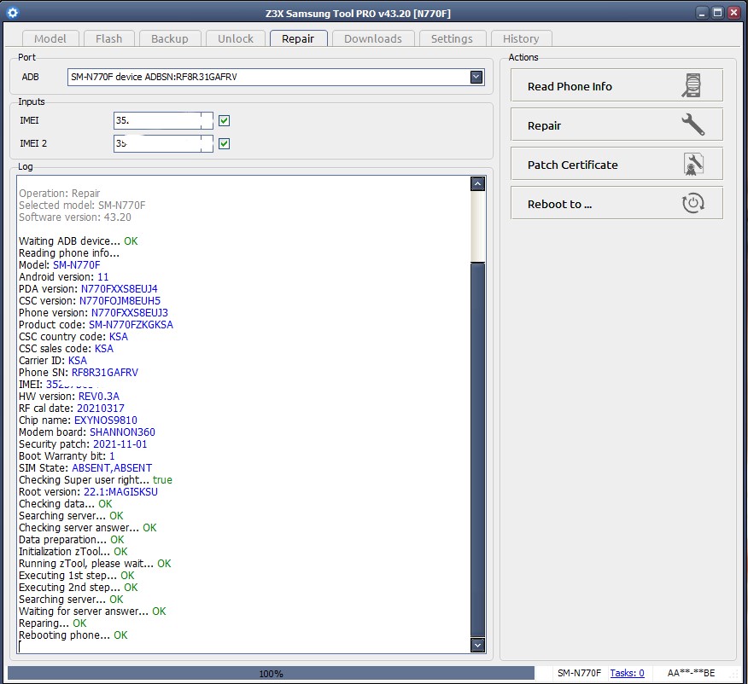
Task: Click the gear icon in the title bar
Action: point(13,13)
